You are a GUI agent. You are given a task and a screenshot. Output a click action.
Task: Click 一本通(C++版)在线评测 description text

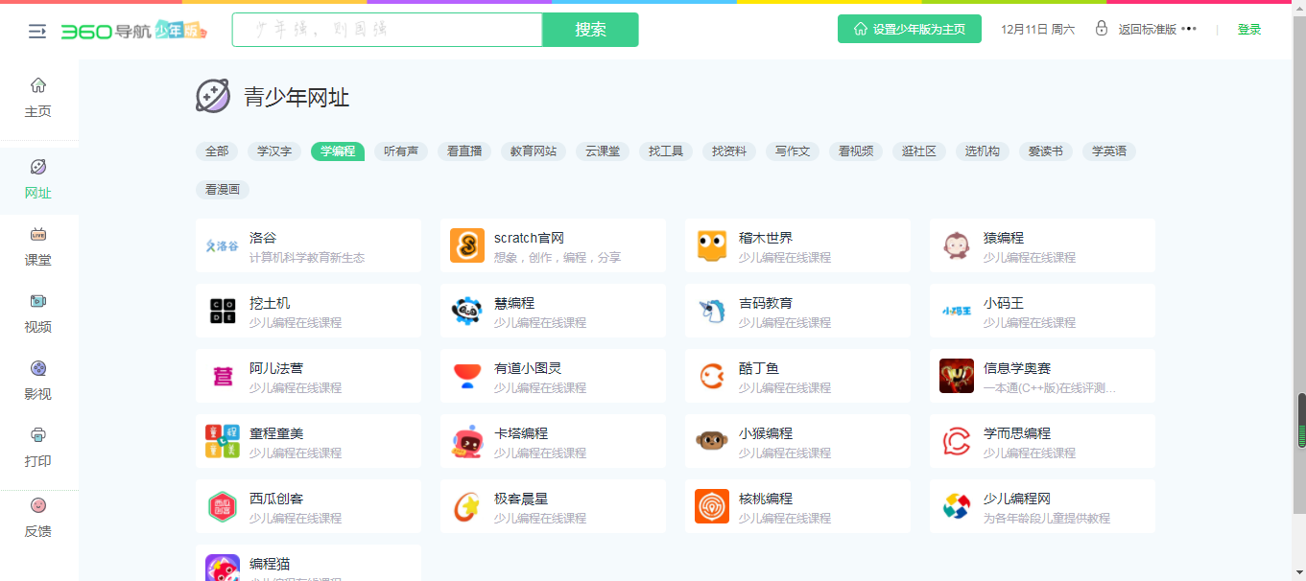click(1050, 388)
